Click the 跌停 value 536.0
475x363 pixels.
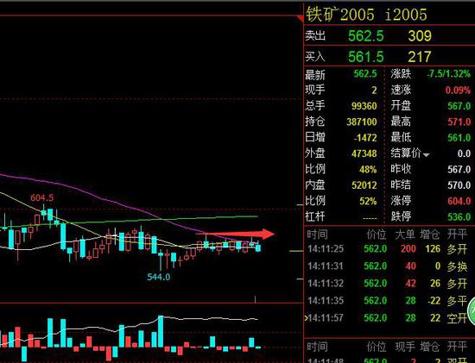tap(459, 217)
